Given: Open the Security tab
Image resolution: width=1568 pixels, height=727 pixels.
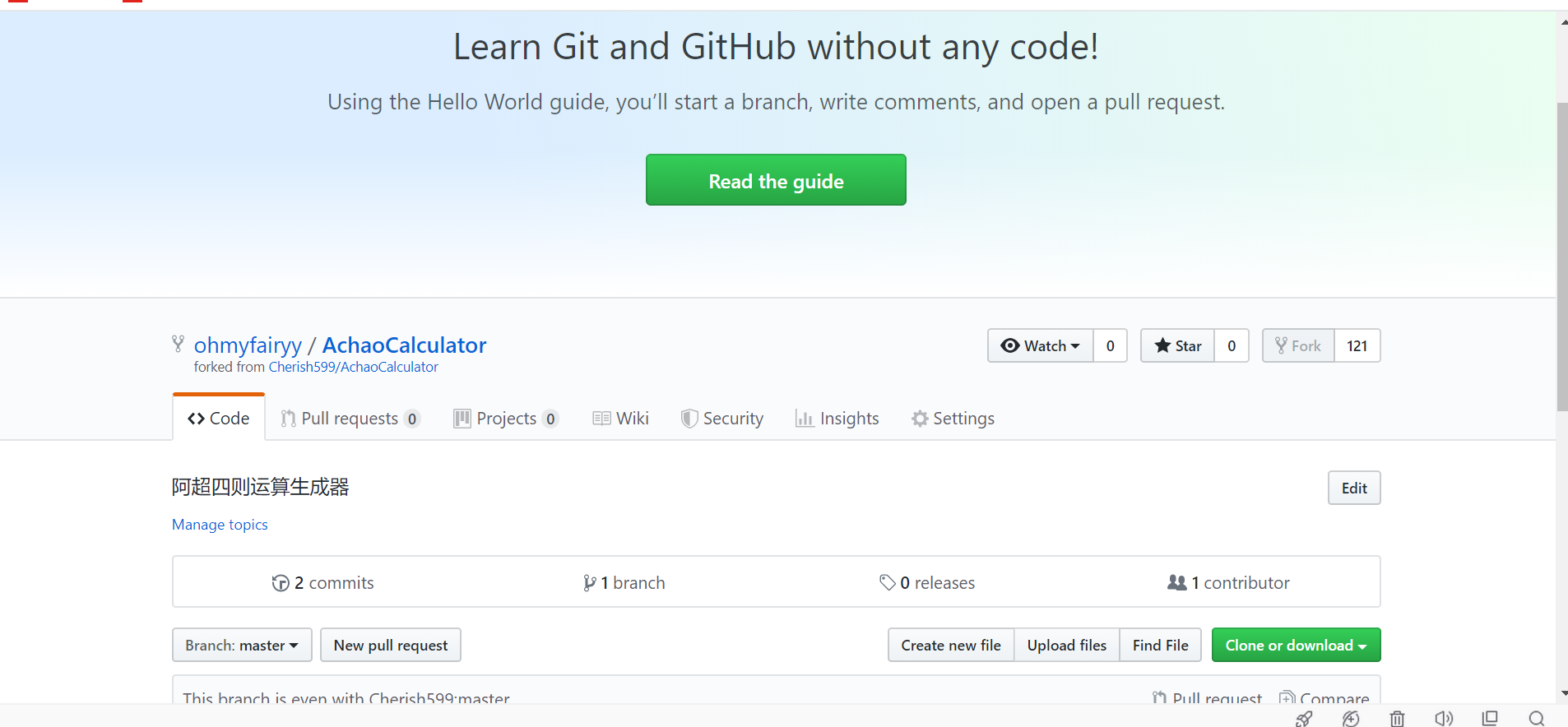Looking at the screenshot, I should coord(722,419).
